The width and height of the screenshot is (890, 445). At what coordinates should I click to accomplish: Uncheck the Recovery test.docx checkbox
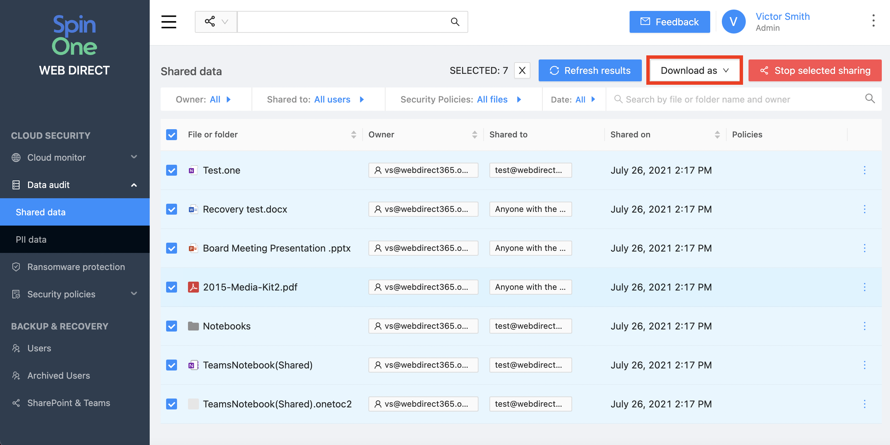171,209
